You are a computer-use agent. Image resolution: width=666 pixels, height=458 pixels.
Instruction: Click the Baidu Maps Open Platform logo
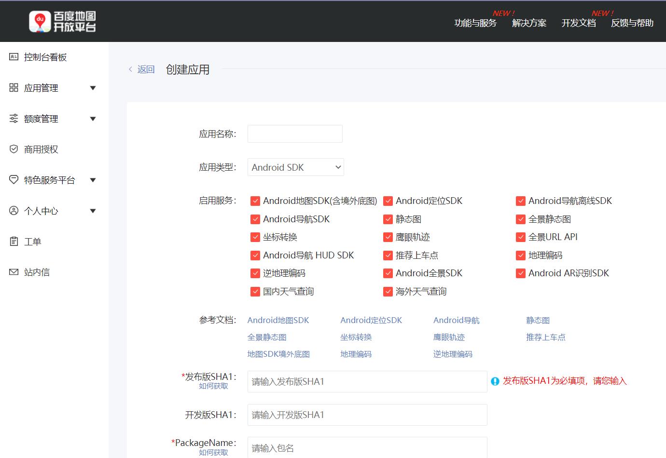(63, 22)
